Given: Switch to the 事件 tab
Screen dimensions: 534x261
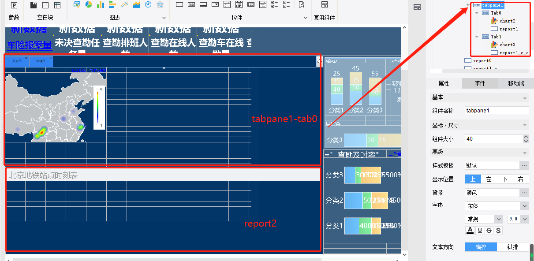Looking at the screenshot, I should pos(480,84).
